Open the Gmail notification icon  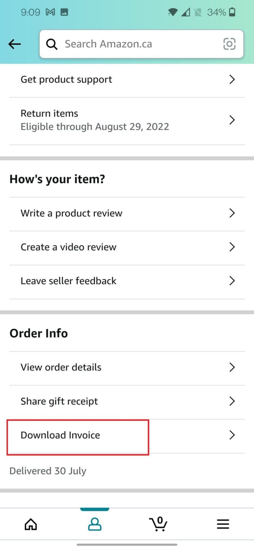click(x=50, y=12)
